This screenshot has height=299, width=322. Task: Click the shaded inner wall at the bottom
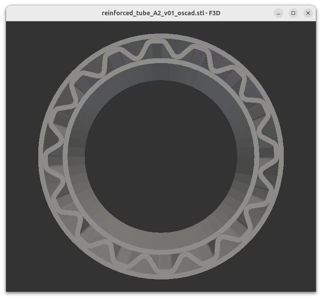coord(161,242)
